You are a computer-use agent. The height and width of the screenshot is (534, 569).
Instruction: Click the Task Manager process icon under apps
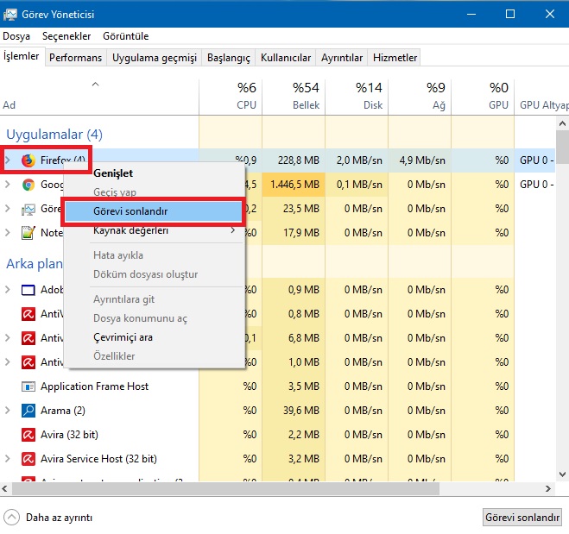(x=28, y=209)
